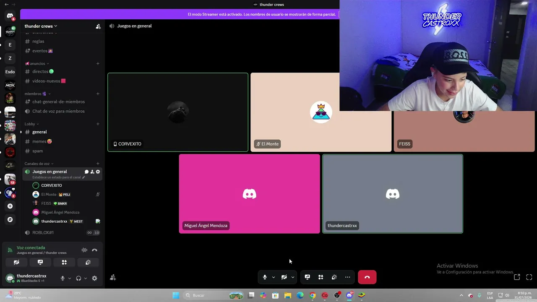Open more call options menu
Viewport: 537px width, 302px height.
347,277
